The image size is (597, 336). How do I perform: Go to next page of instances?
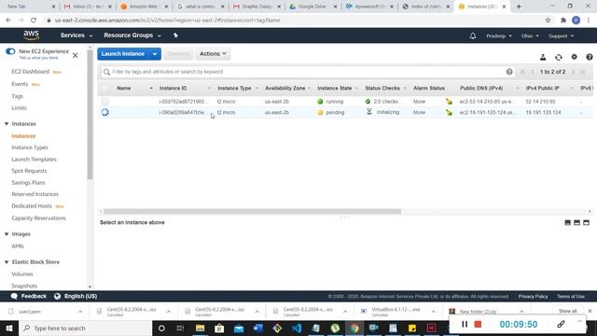pos(573,72)
